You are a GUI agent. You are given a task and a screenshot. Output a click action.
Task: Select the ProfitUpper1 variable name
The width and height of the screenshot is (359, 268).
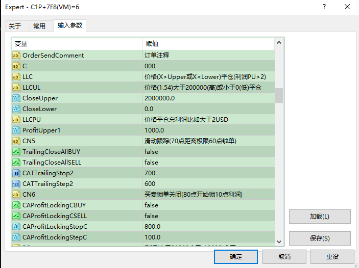(x=41, y=130)
